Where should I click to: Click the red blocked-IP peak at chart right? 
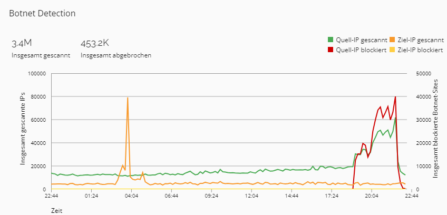coord(395,97)
